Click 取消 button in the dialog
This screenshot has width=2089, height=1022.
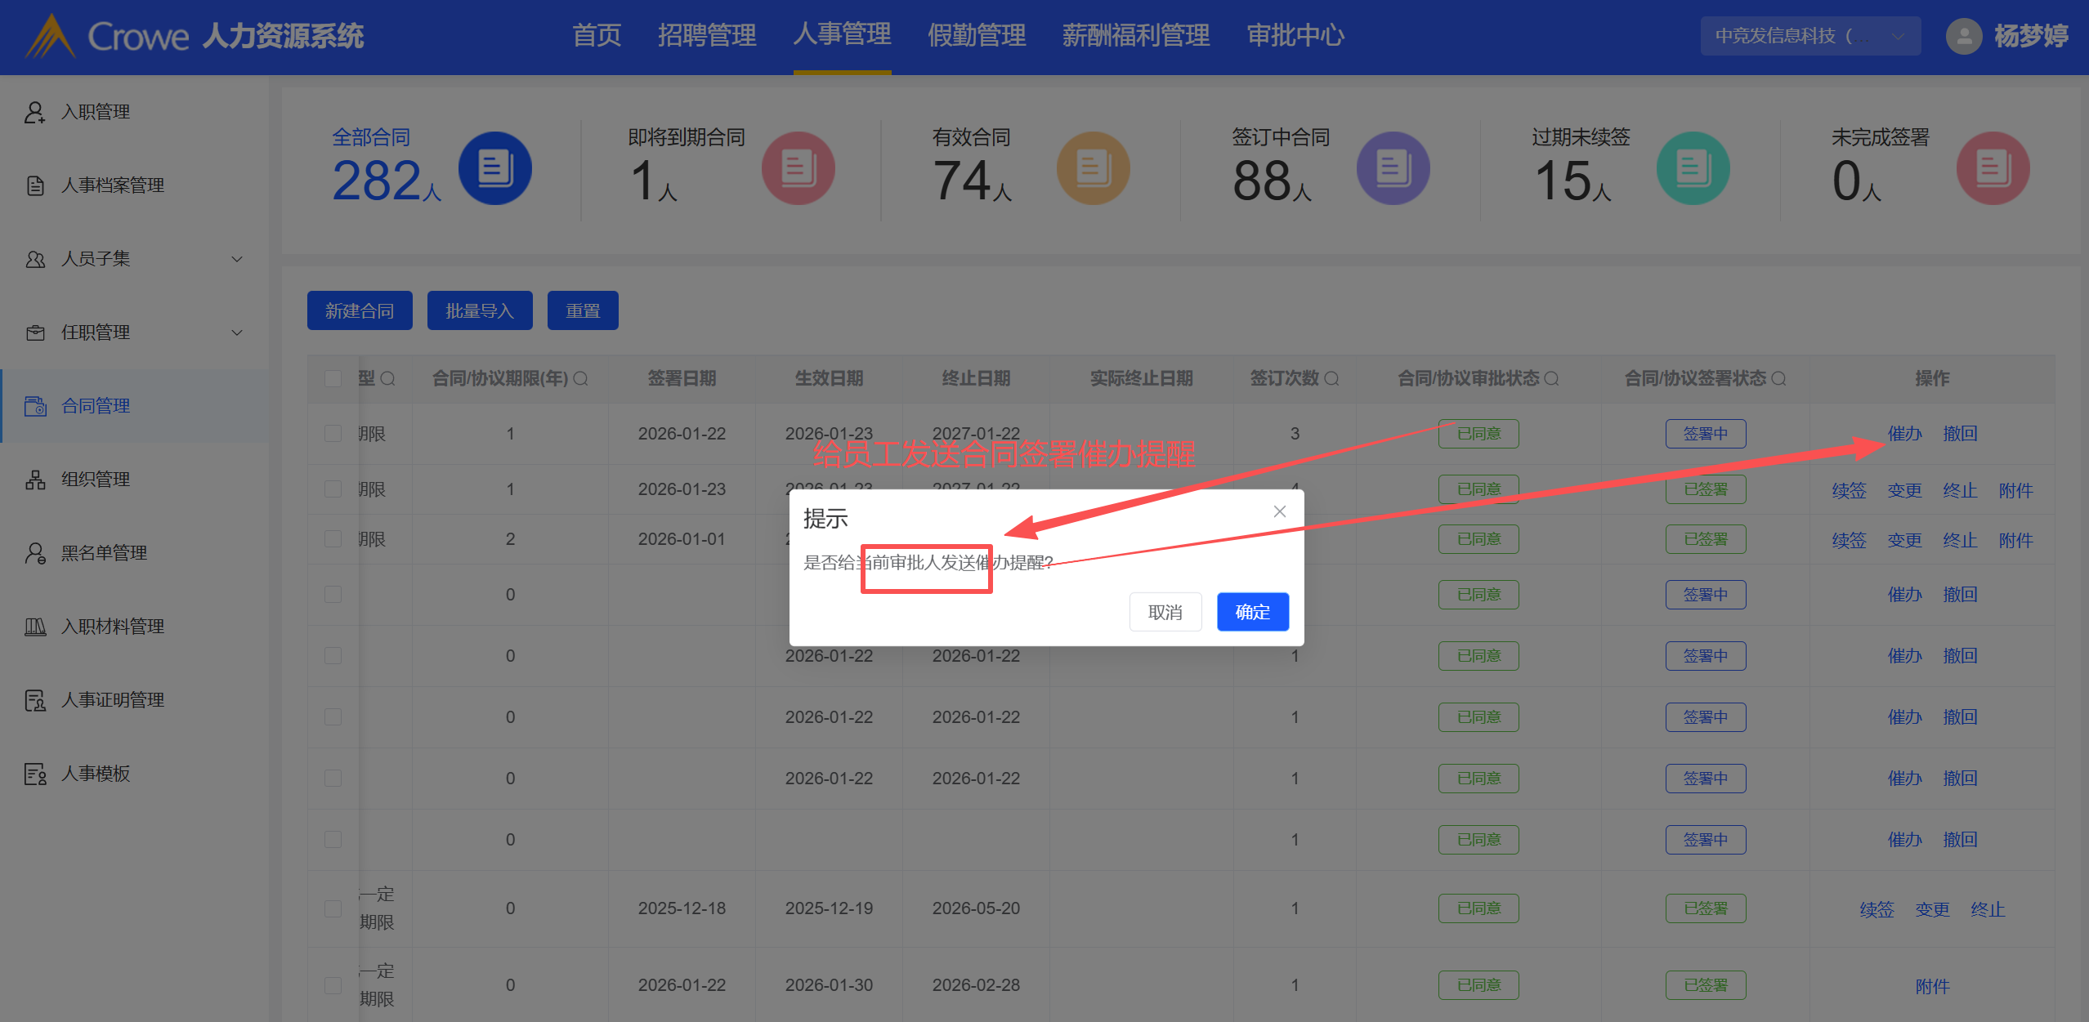[1165, 612]
